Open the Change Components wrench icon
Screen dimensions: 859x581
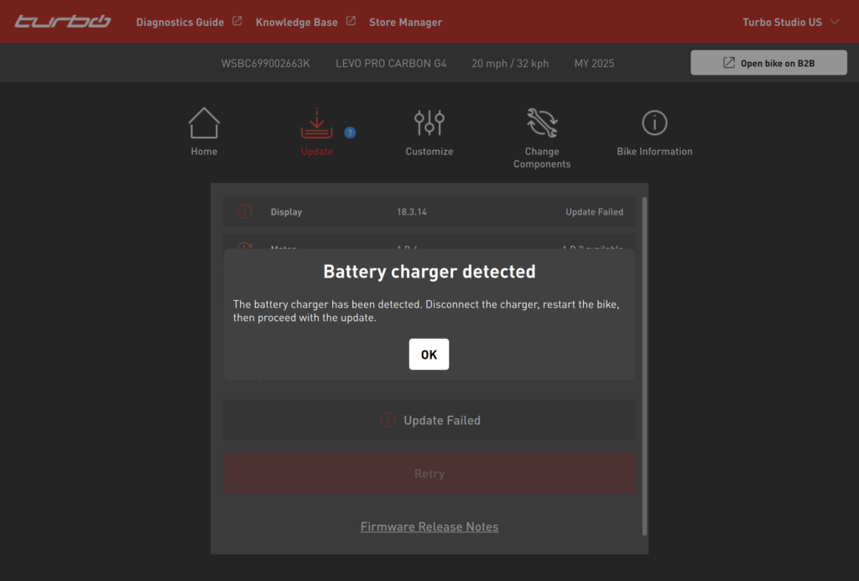[542, 124]
